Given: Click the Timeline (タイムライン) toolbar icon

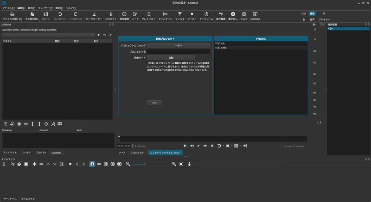Looking at the screenshot, I should 165,14.
